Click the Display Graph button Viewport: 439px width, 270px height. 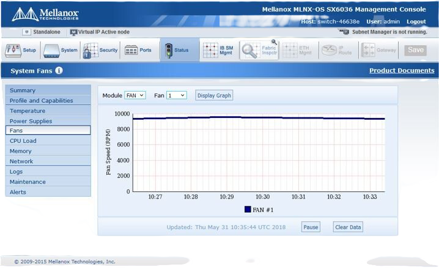point(214,95)
